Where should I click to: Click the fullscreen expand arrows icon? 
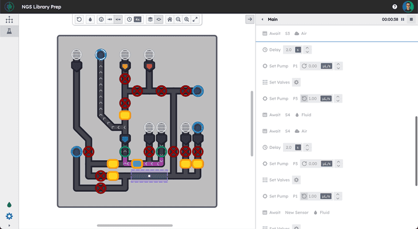pyautogui.click(x=195, y=19)
